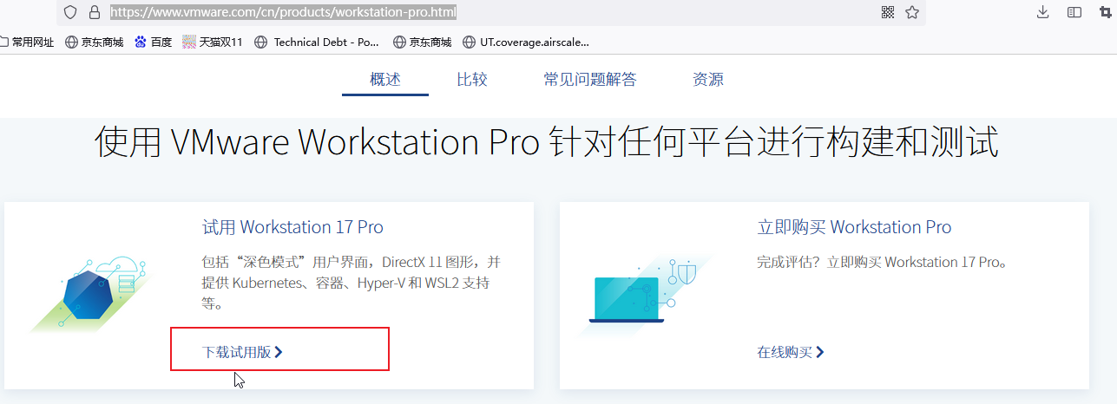Click the padlock site security icon

coord(95,12)
